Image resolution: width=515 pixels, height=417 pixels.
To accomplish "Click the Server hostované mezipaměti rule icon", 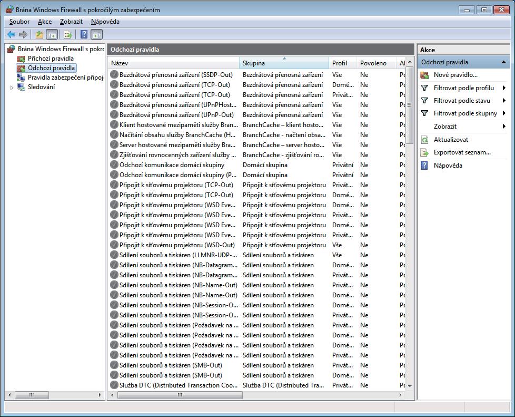I will tap(114, 144).
